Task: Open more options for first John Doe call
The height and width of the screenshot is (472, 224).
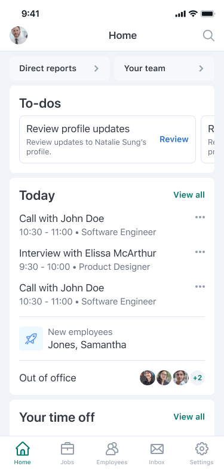Action: tap(200, 217)
